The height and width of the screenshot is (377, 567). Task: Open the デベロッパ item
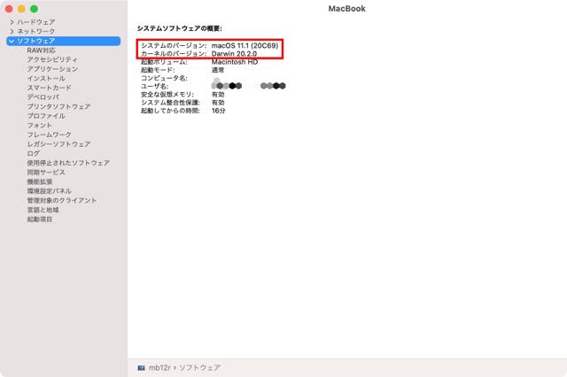(43, 97)
